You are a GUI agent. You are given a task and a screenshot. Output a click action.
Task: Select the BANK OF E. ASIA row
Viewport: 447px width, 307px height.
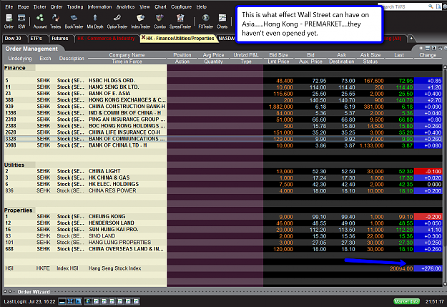click(x=223, y=94)
